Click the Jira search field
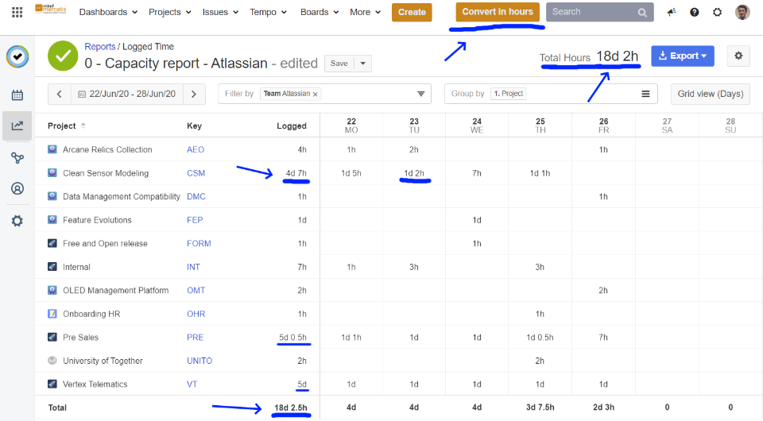The height and width of the screenshot is (421, 763). pos(591,12)
